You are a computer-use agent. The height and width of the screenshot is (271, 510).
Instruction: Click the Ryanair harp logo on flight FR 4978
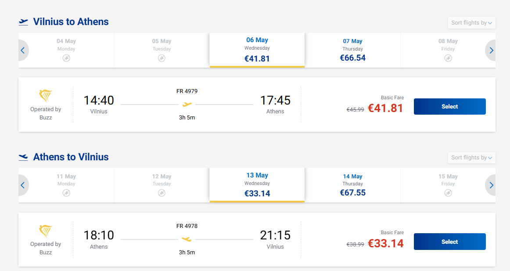tap(46, 231)
